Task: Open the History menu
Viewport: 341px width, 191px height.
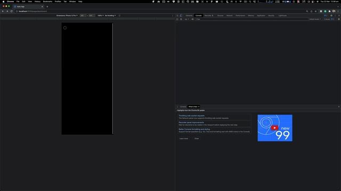Action: (x=37, y=2)
